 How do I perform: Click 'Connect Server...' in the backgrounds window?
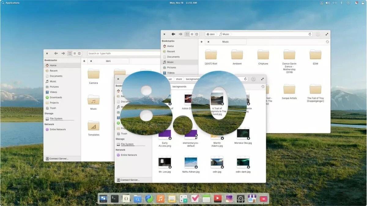click(128, 180)
